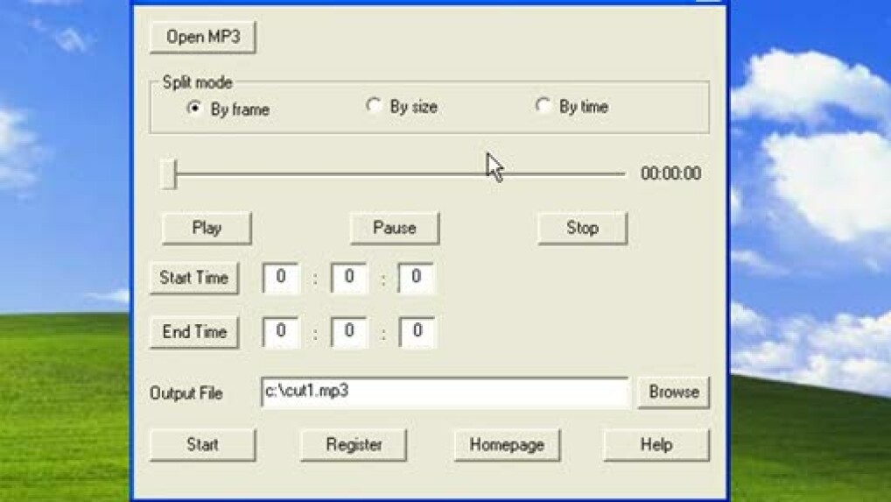Image resolution: width=891 pixels, height=502 pixels.
Task: Focus the Start Time hours field
Action: tap(281, 279)
